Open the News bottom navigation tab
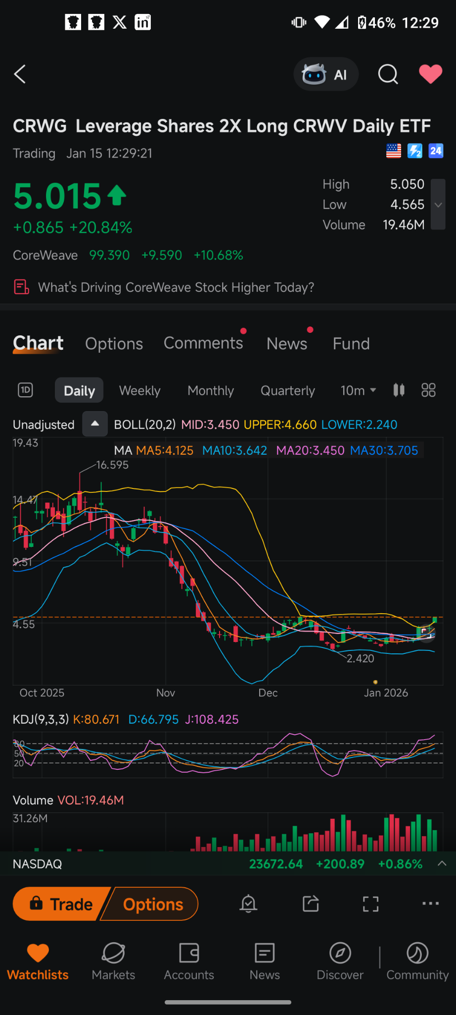Viewport: 456px width, 1015px height. pyautogui.click(x=265, y=962)
